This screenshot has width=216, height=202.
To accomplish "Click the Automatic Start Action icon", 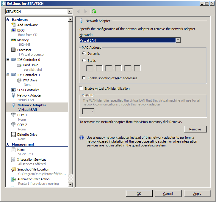I will tap(13, 179).
